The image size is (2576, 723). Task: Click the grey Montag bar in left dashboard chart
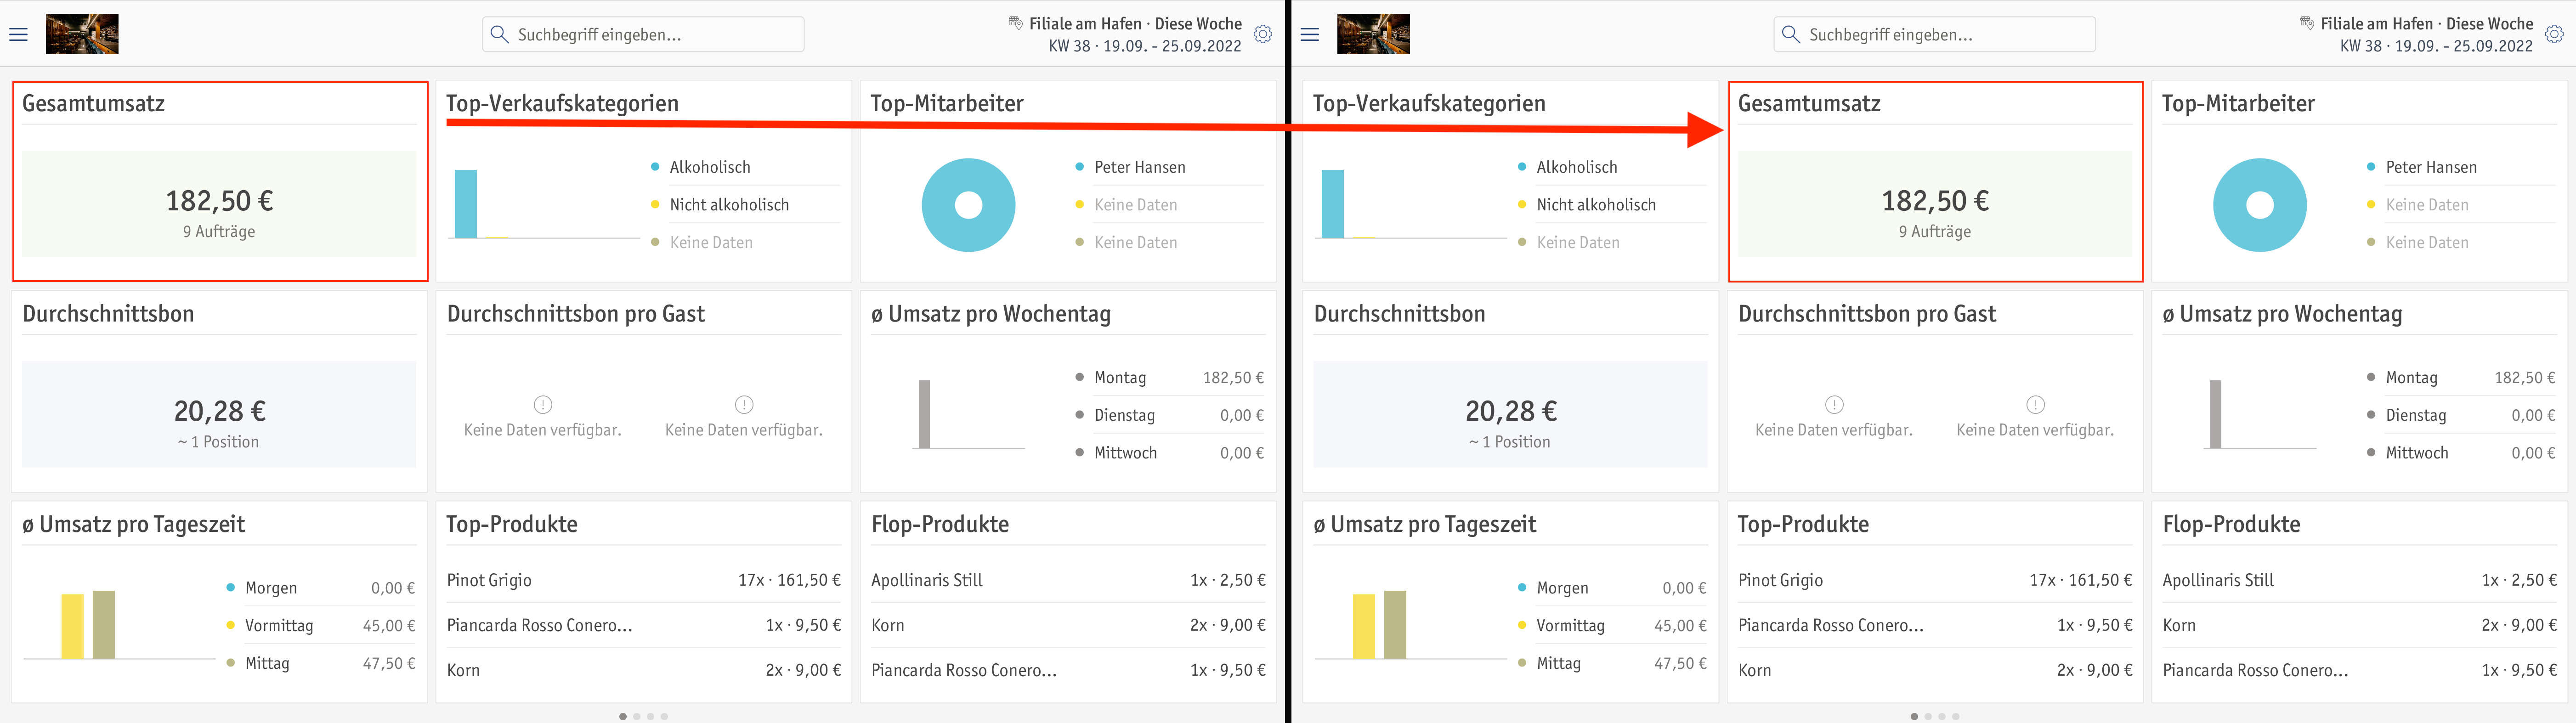[924, 414]
